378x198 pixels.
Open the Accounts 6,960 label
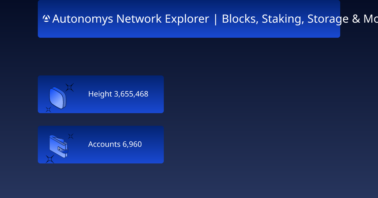point(115,144)
